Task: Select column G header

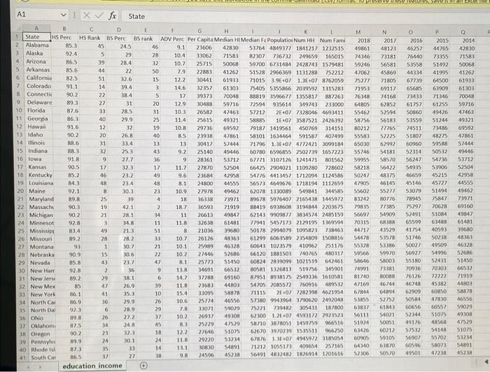Action: (x=199, y=31)
